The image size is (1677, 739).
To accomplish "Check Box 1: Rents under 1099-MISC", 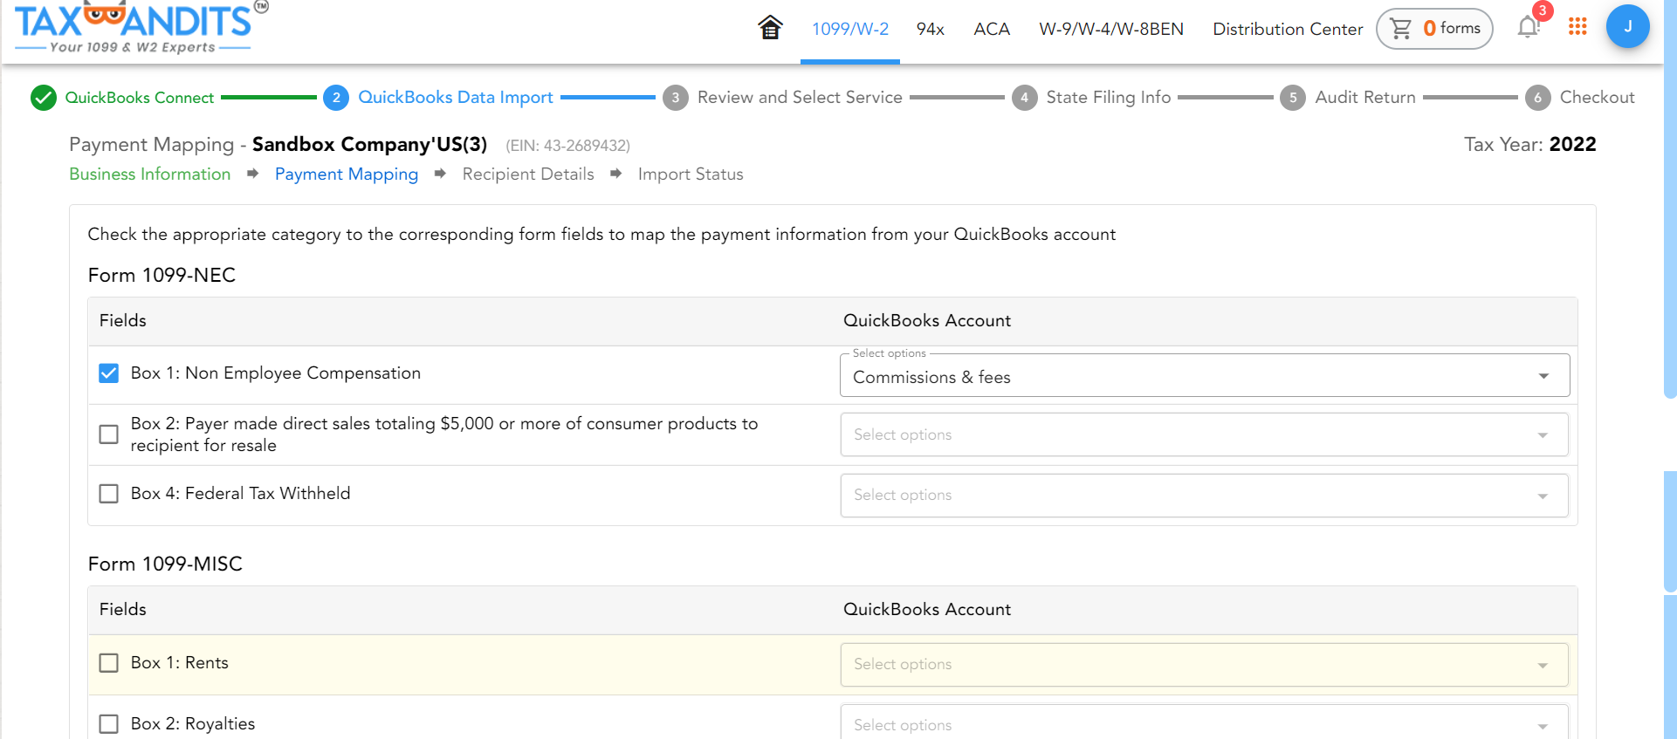I will tap(109, 663).
